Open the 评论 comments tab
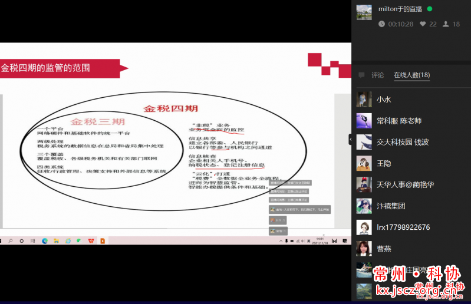Image resolution: width=471 pixels, height=304 pixels. pyautogui.click(x=377, y=75)
